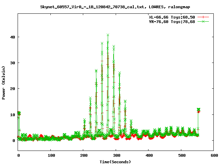The image size is (221, 165).
Task: Click the 400 tick label on x-axis
Action: tap(148, 155)
